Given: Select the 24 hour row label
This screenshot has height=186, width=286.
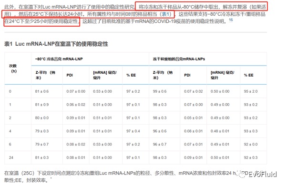Looking at the screenshot, I should [x=11, y=157].
